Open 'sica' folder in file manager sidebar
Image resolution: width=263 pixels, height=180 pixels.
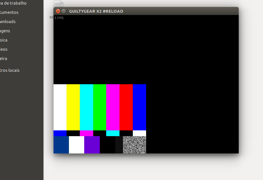tap(4, 40)
